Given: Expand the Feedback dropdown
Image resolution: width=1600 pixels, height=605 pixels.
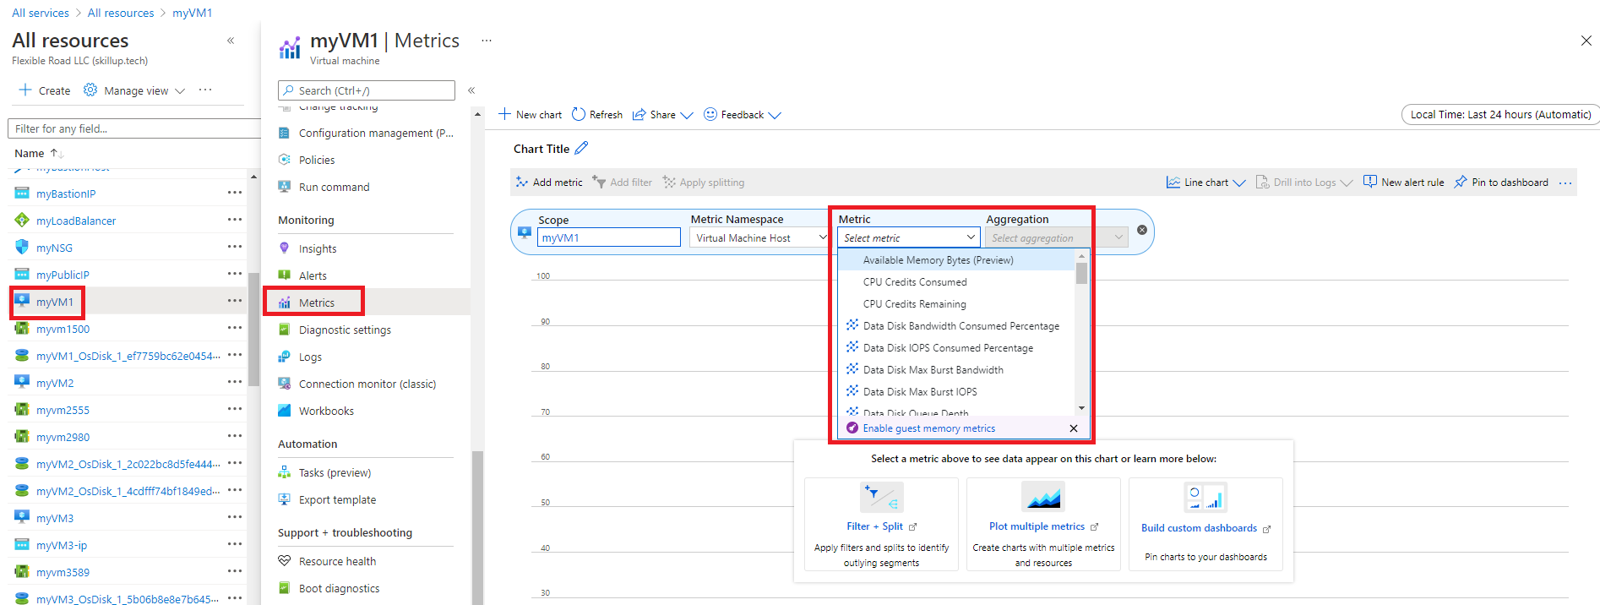Looking at the screenshot, I should coord(775,115).
